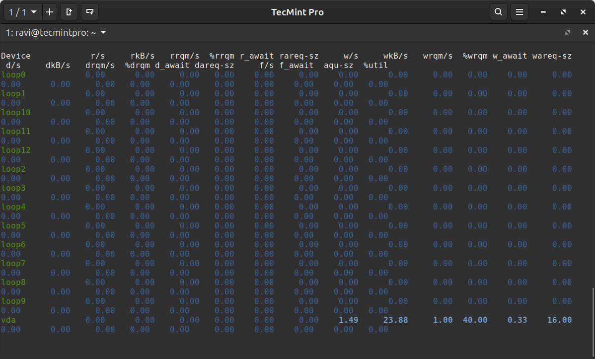Click the Device column header
The image size is (595, 359).
[x=16, y=56]
